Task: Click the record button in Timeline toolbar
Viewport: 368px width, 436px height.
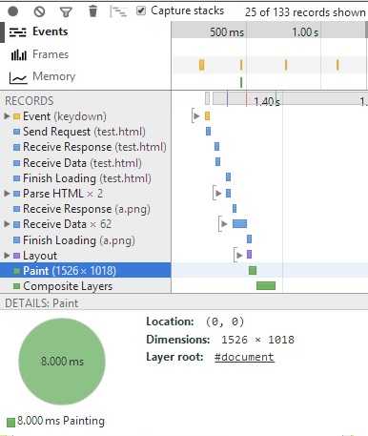Action: (13, 11)
